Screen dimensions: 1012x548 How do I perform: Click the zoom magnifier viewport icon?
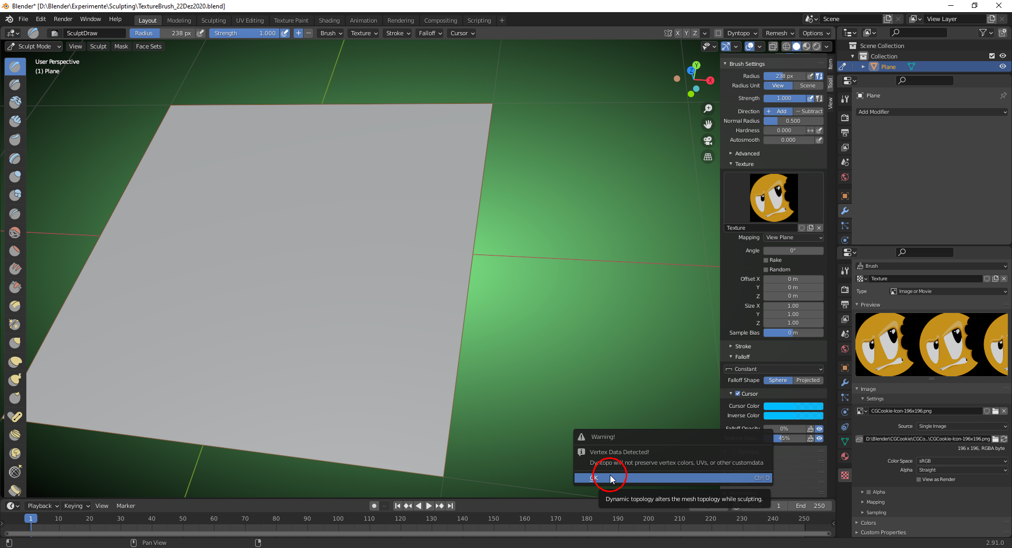pos(708,108)
